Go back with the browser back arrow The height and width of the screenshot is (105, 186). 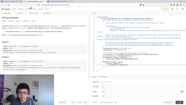(2, 5)
